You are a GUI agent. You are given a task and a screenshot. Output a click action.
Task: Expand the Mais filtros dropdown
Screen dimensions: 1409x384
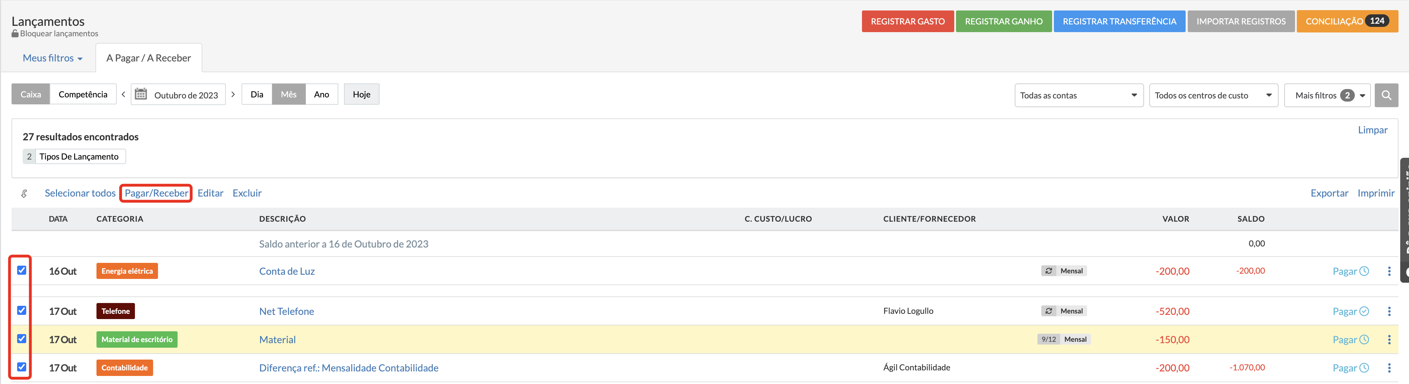1327,95
